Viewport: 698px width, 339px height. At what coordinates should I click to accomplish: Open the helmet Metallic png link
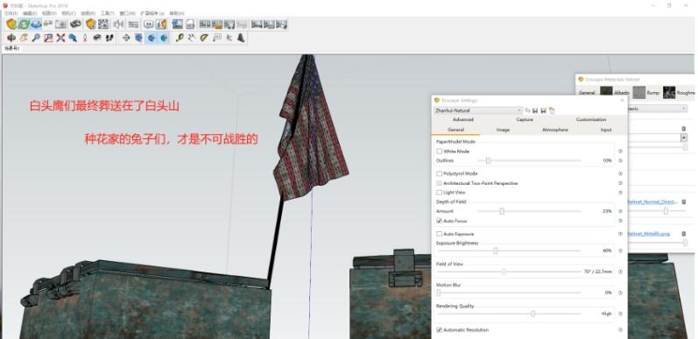point(649,233)
